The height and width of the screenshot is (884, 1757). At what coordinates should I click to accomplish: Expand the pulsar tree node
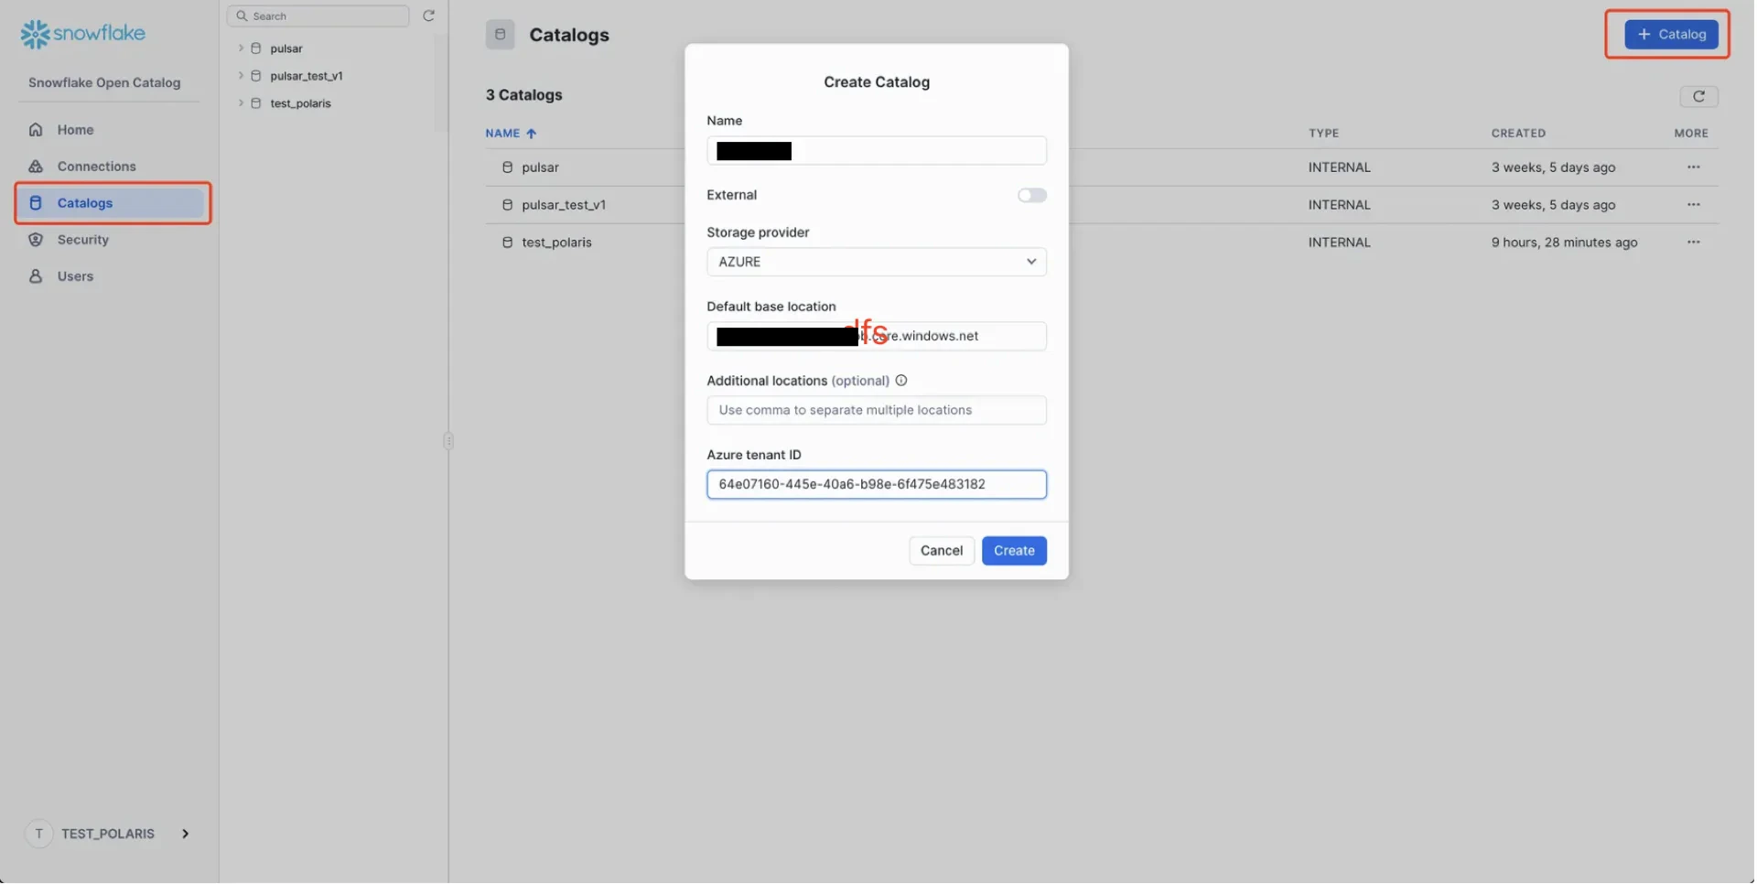[x=241, y=49]
